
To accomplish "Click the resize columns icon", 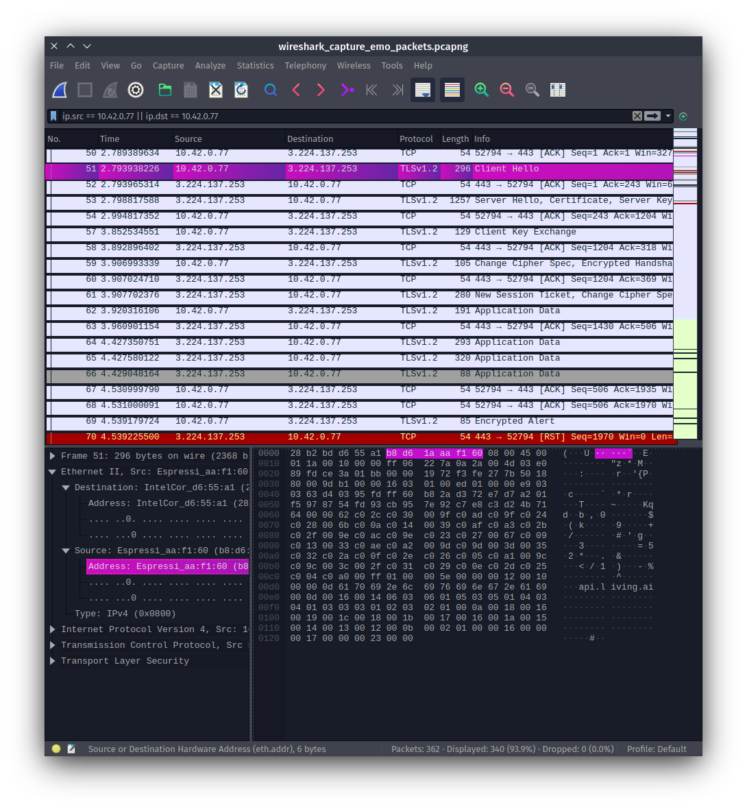I will (x=558, y=90).
